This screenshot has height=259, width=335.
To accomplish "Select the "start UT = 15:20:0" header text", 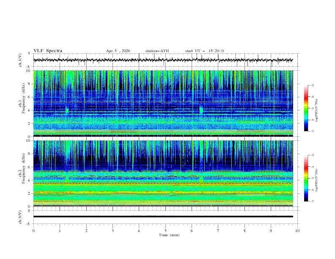I will pos(204,51).
